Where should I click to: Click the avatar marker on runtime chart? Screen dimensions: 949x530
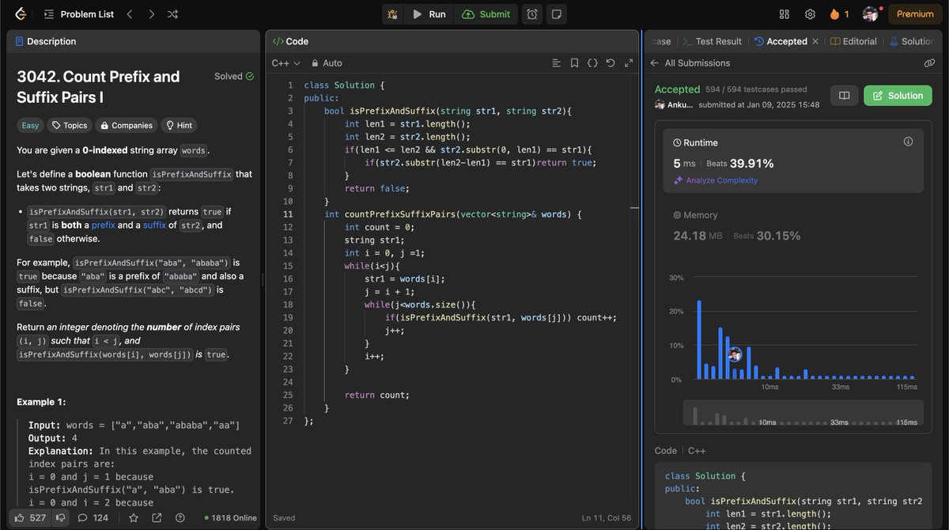pyautogui.click(x=735, y=354)
